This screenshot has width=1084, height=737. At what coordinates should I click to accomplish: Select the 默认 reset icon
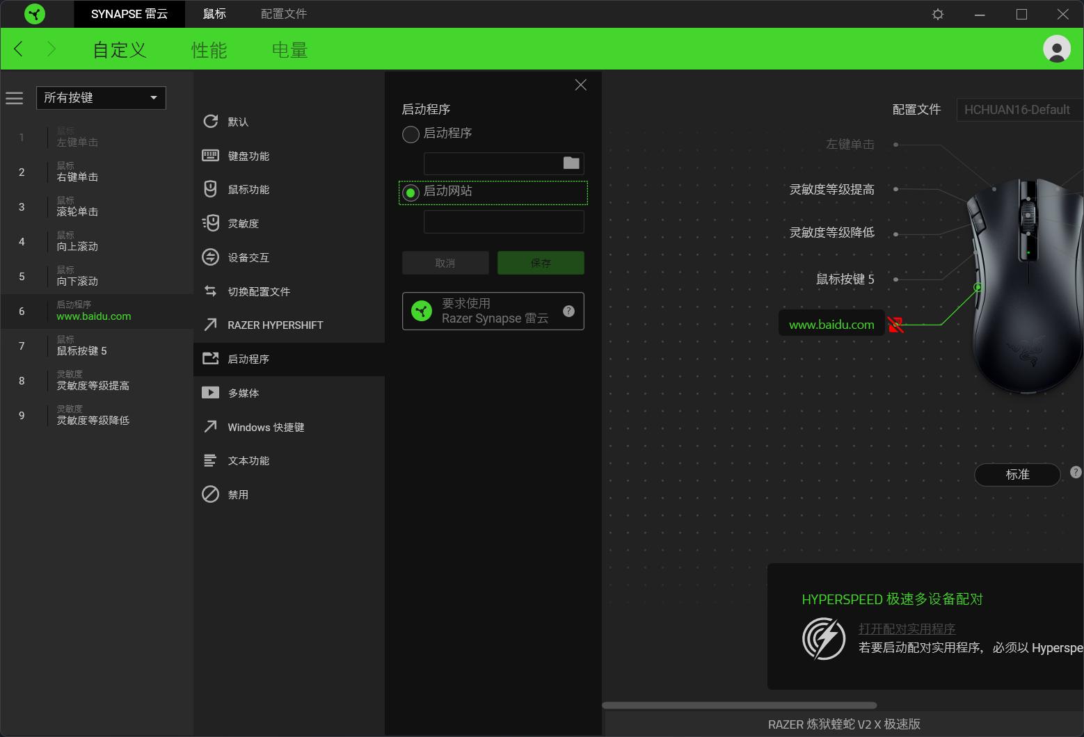[210, 121]
